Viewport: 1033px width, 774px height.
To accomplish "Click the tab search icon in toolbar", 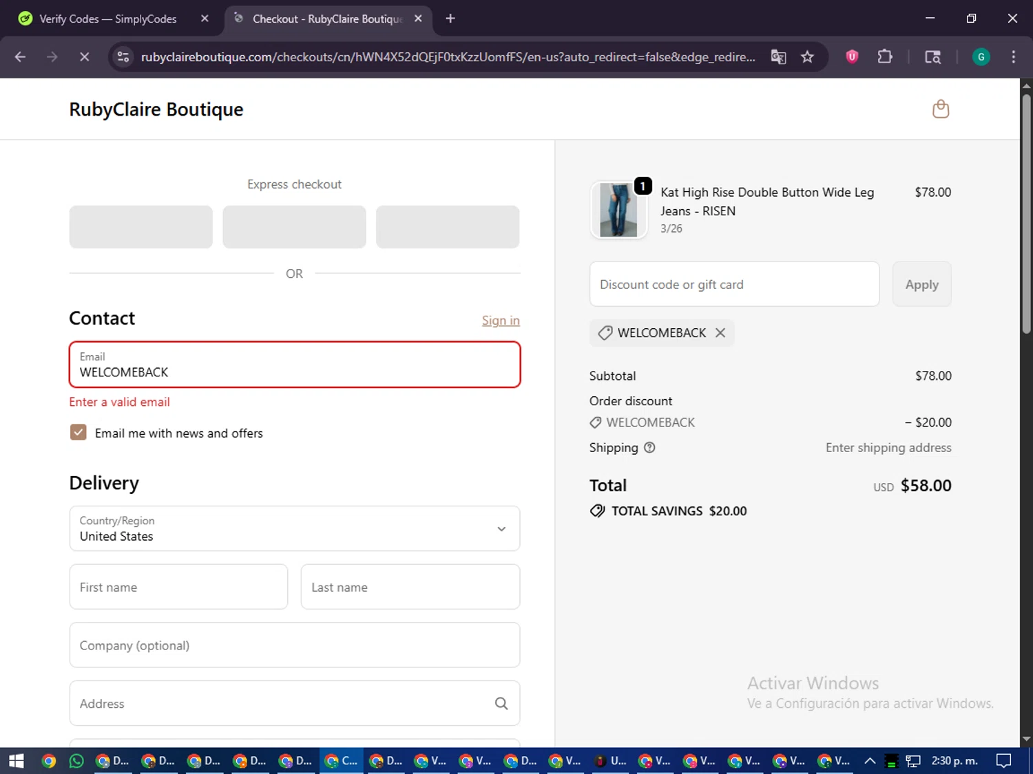I will pyautogui.click(x=932, y=57).
